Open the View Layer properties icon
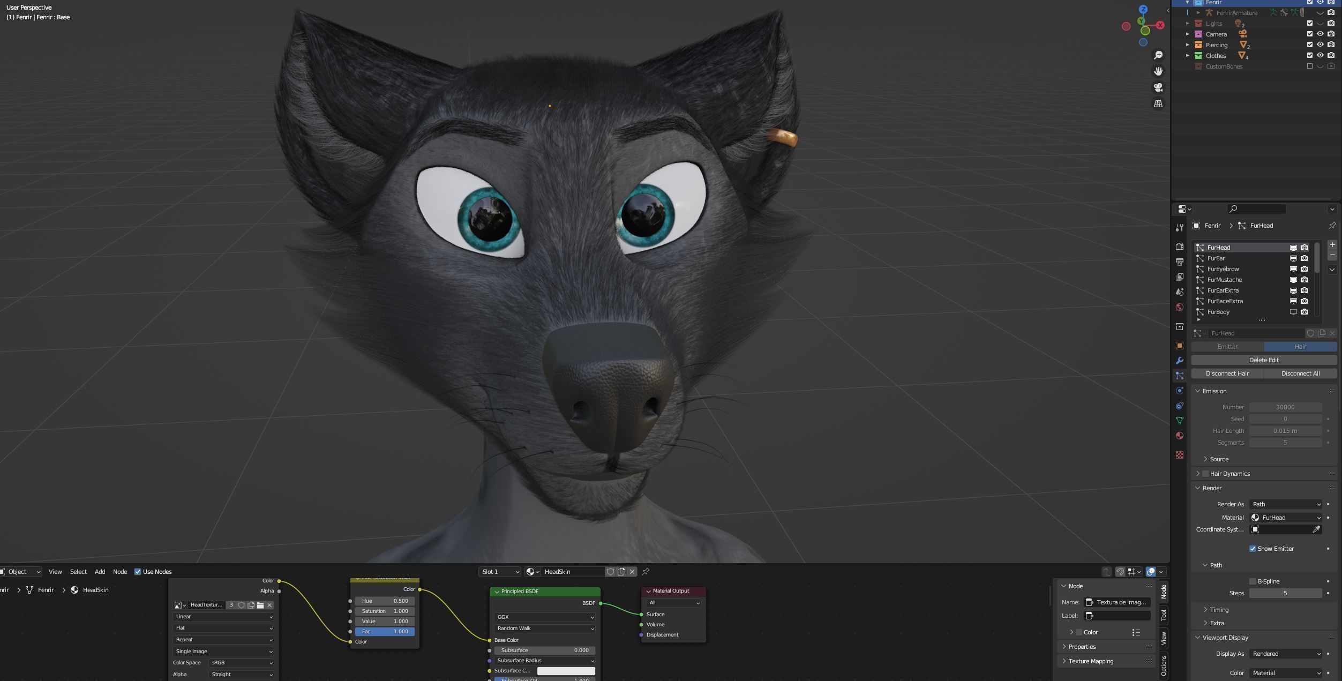Screen dimensions: 1342x681 pos(1179,276)
